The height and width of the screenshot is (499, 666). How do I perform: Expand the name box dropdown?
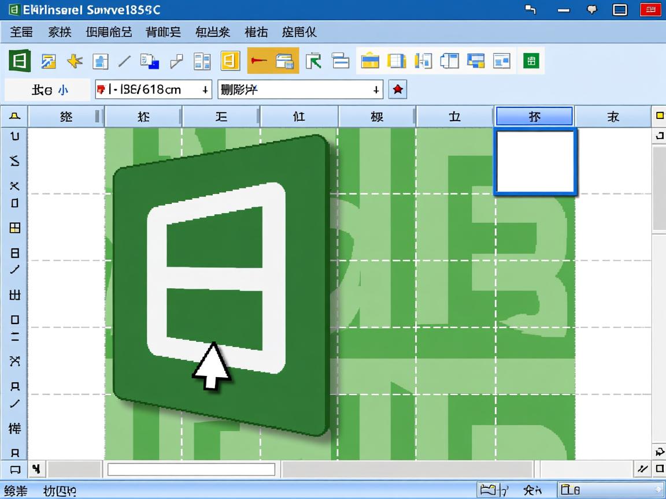[x=376, y=90]
